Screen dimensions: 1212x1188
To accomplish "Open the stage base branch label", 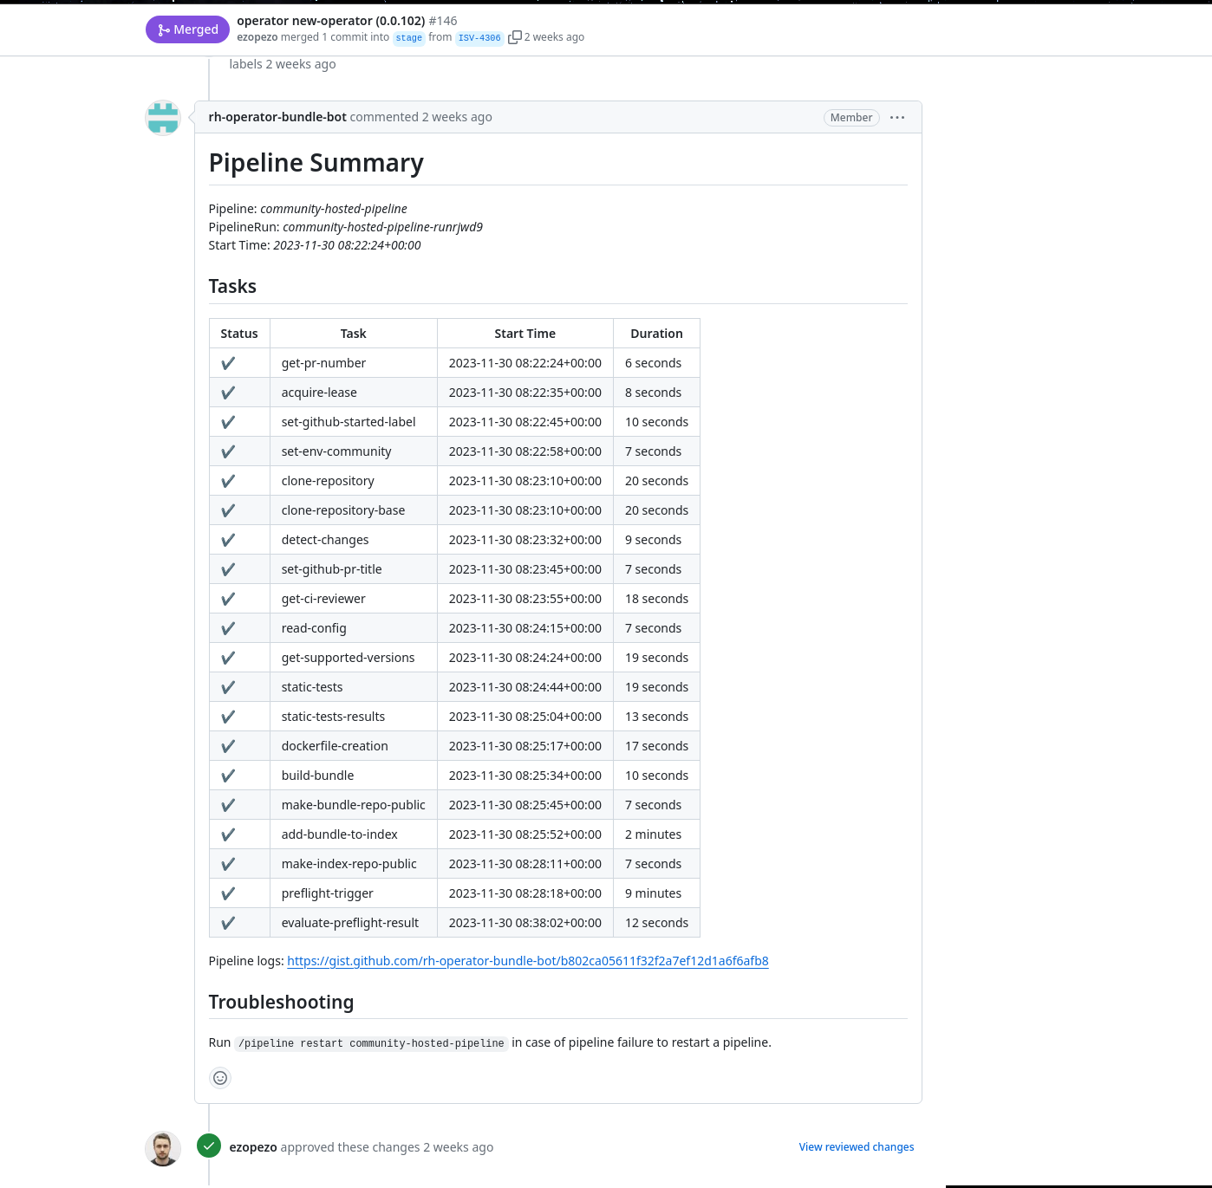I will pos(408,38).
